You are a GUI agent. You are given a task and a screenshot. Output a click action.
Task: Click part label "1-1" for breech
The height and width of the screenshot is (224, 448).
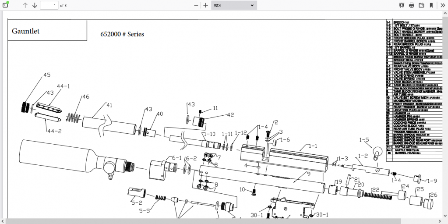313,146
